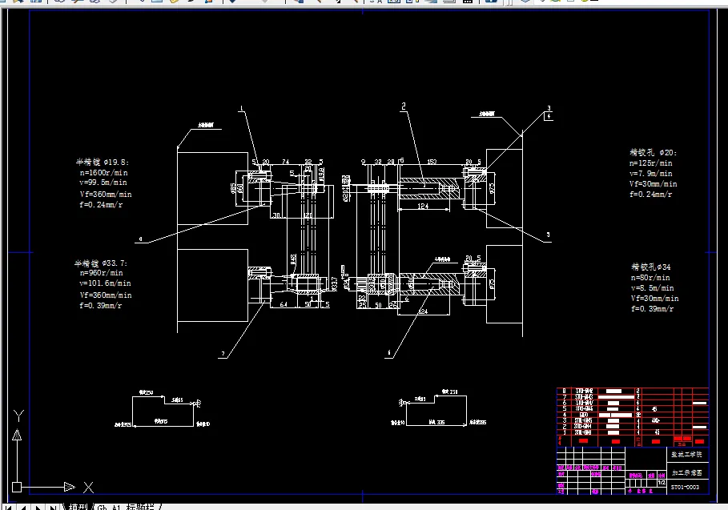Click the previous layout tab arrow

click(23, 507)
